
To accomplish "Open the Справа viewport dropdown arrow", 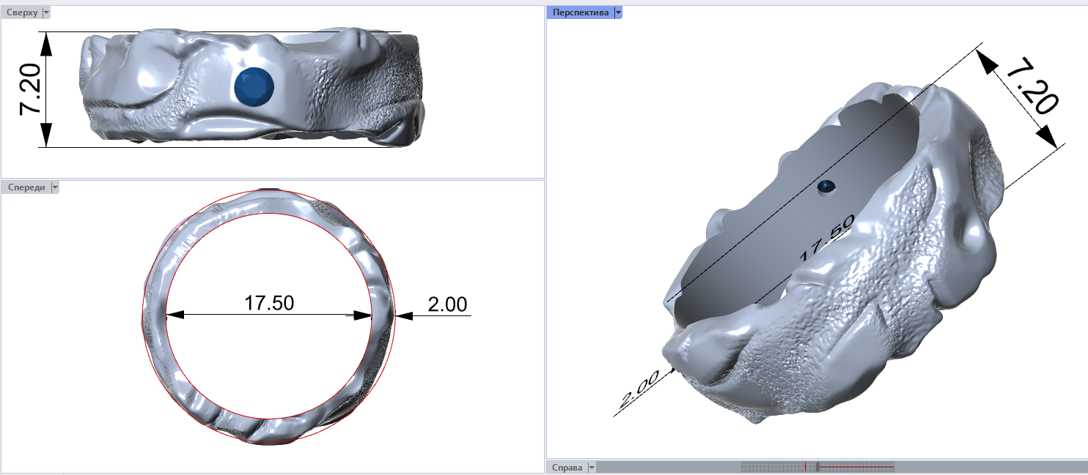I will pyautogui.click(x=592, y=467).
